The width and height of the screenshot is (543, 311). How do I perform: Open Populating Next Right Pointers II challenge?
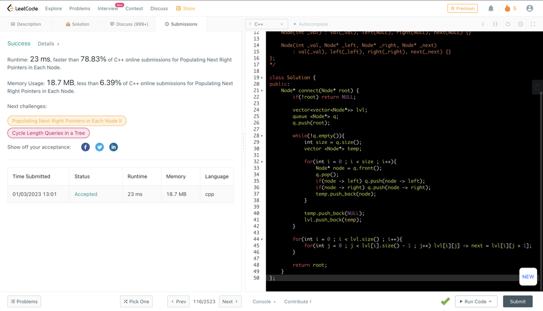(67, 121)
